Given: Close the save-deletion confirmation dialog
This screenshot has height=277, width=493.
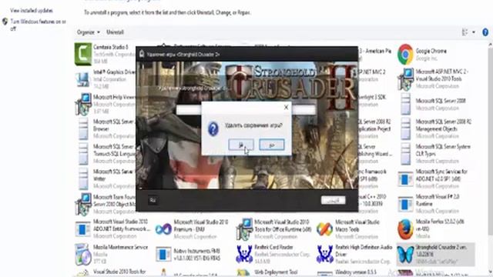Looking at the screenshot, I should point(286,108).
